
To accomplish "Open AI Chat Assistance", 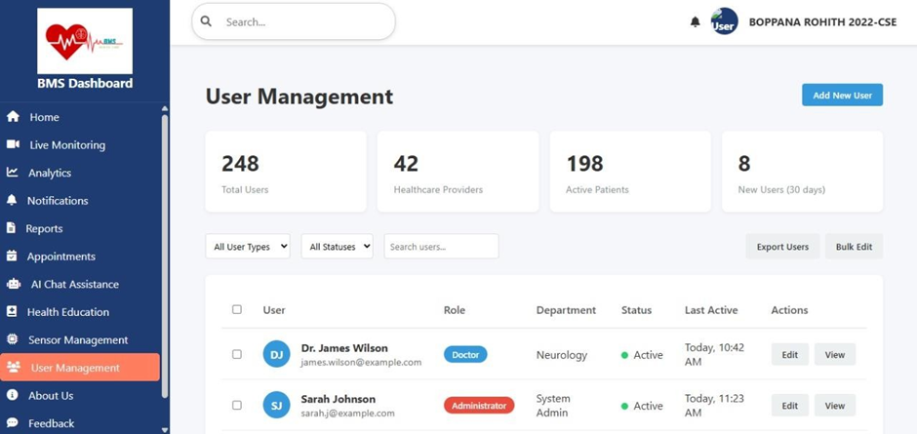I will (80, 284).
